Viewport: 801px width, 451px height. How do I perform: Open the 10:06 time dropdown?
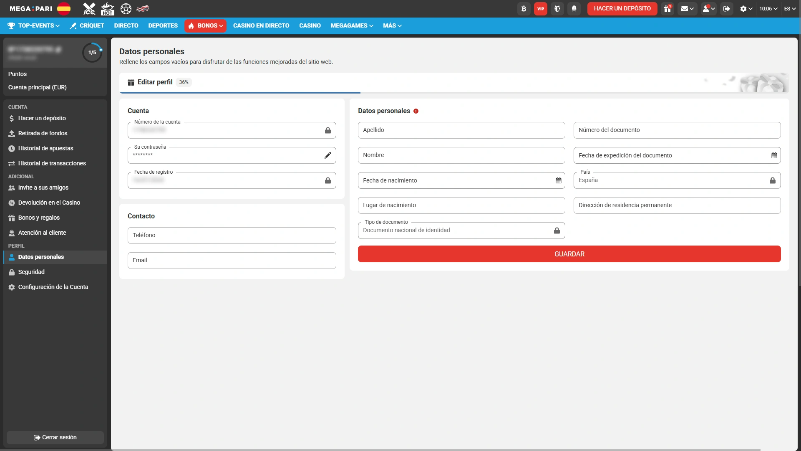(x=768, y=8)
